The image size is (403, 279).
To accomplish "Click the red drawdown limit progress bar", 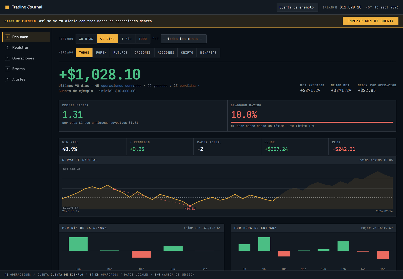I will (x=312, y=122).
